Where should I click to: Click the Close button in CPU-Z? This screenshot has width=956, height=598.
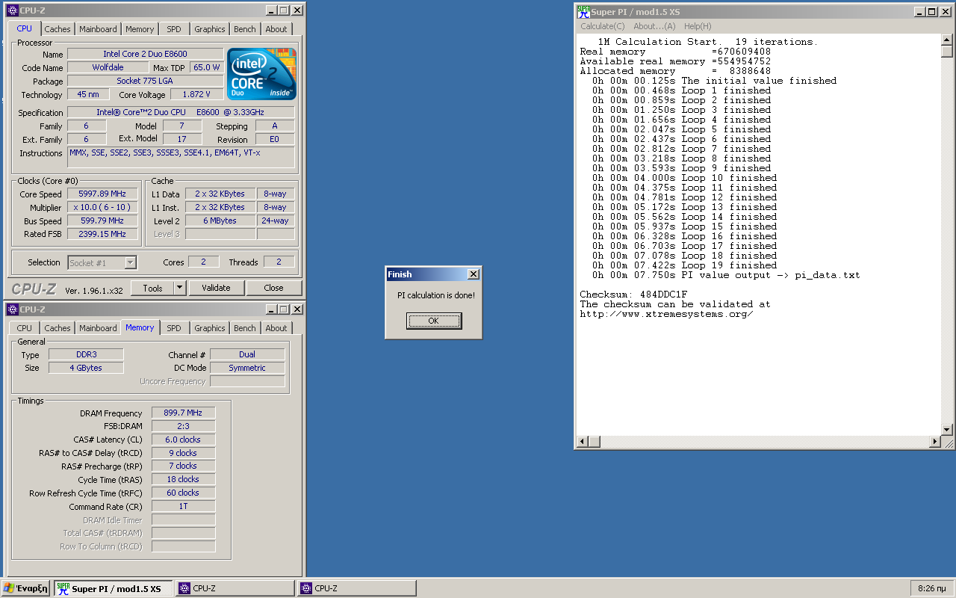[x=273, y=288]
